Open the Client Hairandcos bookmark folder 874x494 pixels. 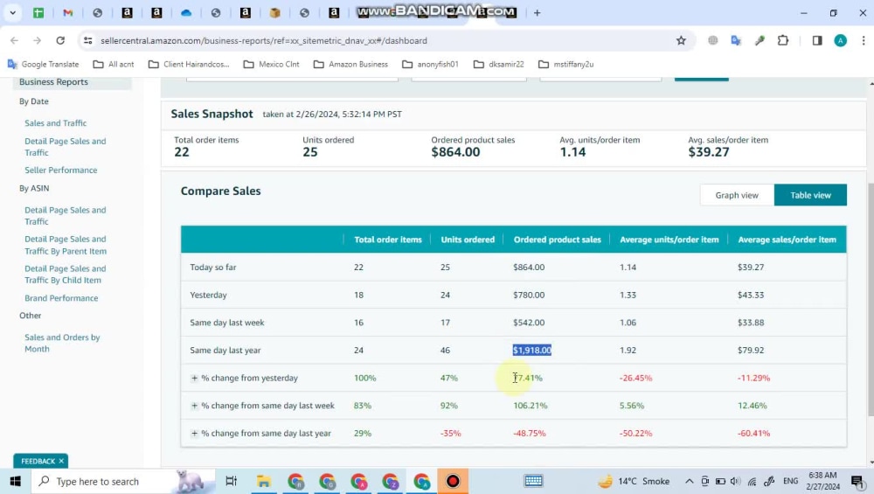[x=189, y=64]
